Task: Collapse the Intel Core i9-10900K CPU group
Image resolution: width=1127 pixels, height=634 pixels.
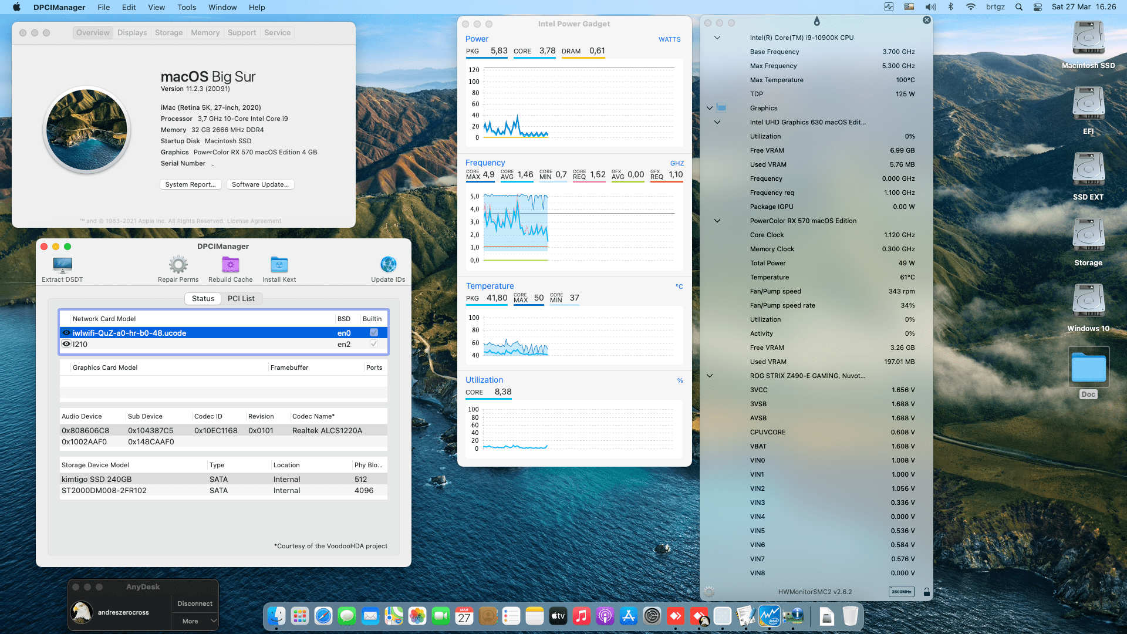Action: (717, 38)
